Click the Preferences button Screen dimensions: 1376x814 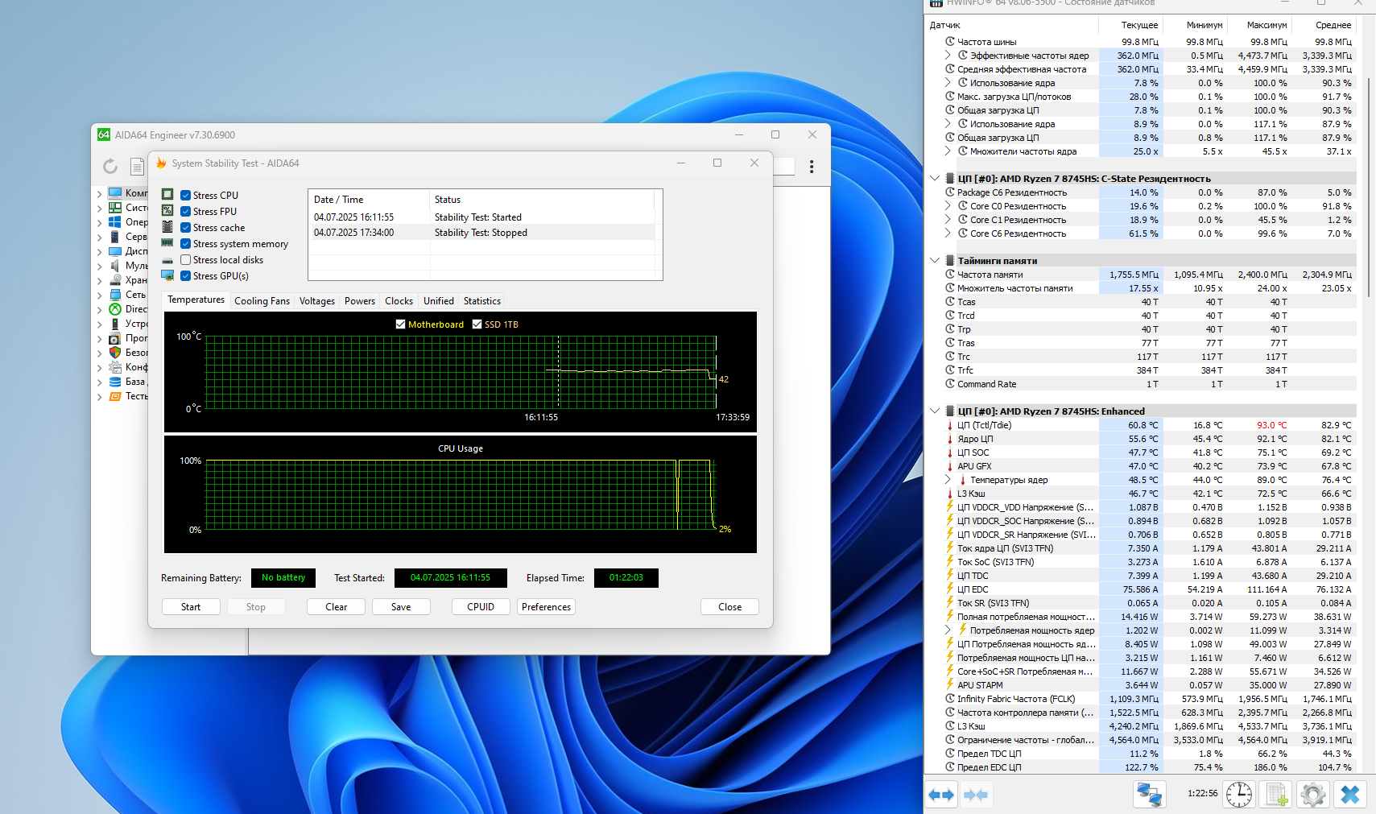[546, 607]
